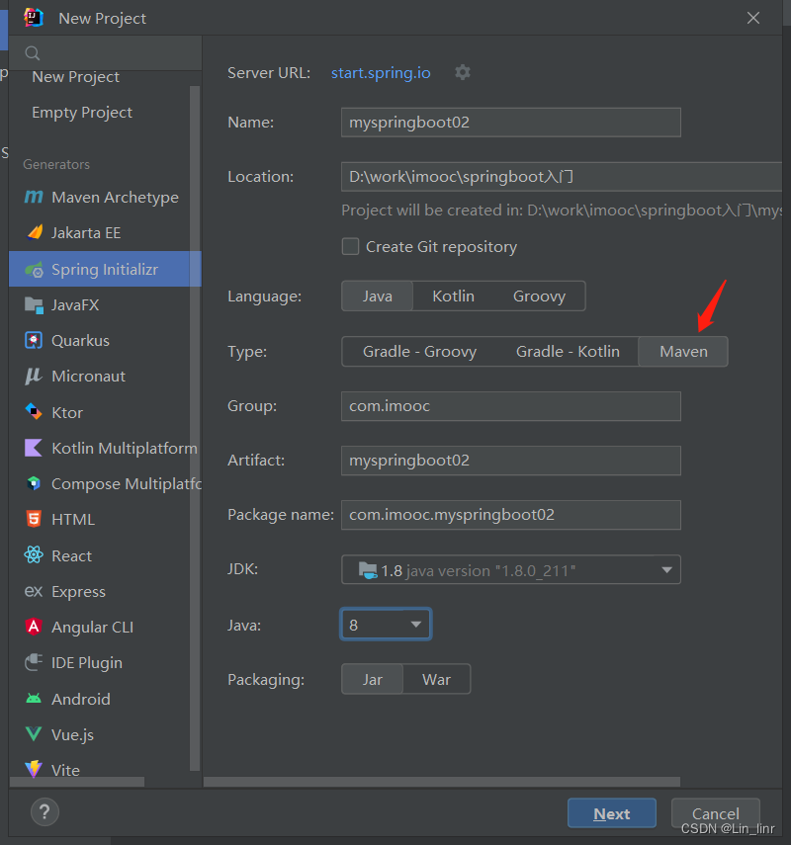Click the HTML5 icon
The width and height of the screenshot is (791, 845).
point(34,519)
